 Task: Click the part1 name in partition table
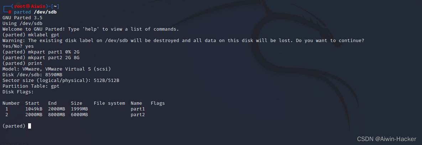click(x=138, y=109)
